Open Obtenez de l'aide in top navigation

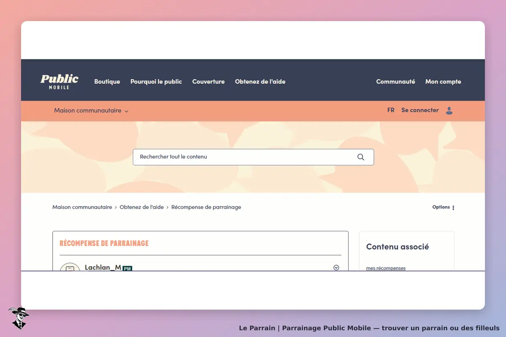[x=260, y=82]
